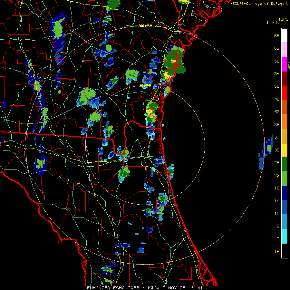Click the 6 legend value
Image resolution: width=290 pixels, height=290 pixels.
[278, 226]
